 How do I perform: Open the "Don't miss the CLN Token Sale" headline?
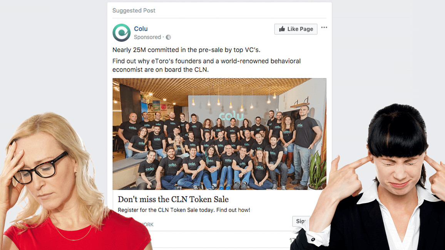pos(173,199)
